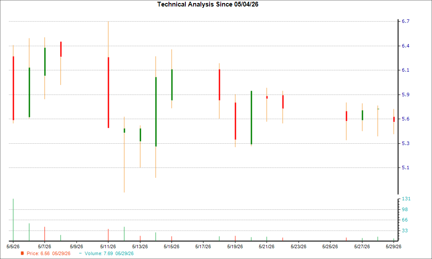Click the 5.1 price axis label
The width and height of the screenshot is (432, 259).
406,167
